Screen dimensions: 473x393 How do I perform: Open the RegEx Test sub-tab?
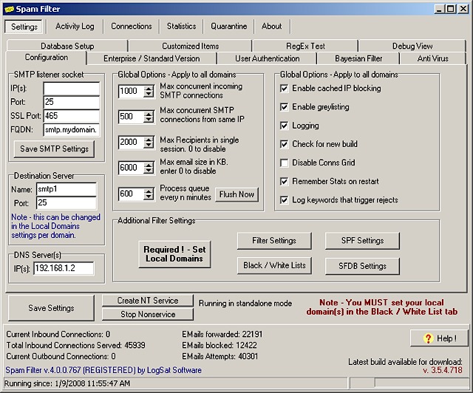[305, 46]
